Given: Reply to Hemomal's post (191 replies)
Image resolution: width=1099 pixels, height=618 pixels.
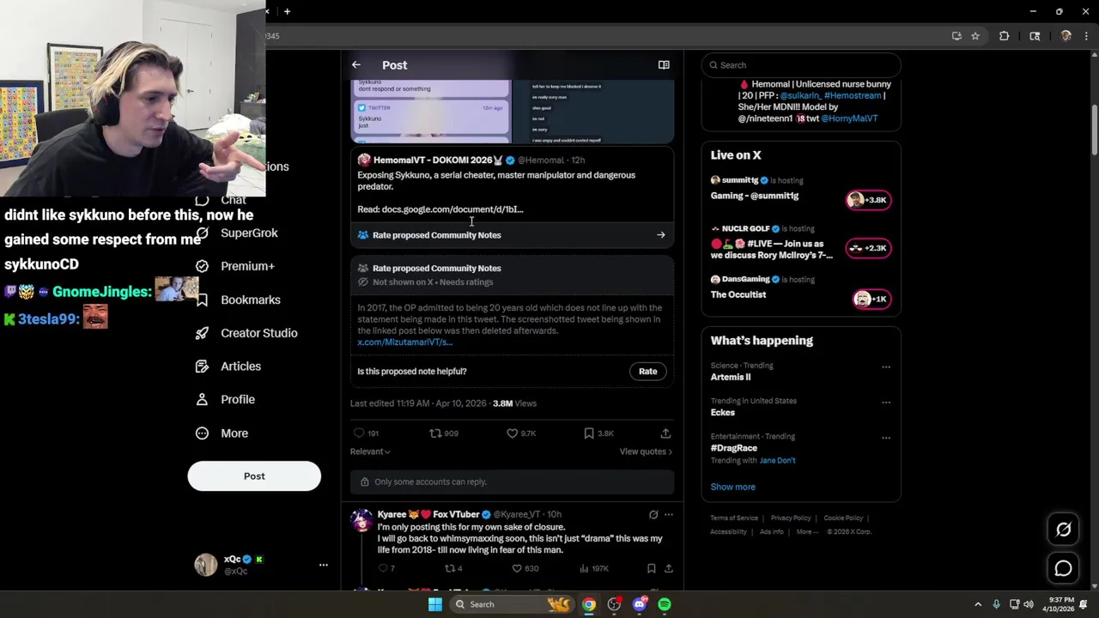Looking at the screenshot, I should click(x=366, y=433).
